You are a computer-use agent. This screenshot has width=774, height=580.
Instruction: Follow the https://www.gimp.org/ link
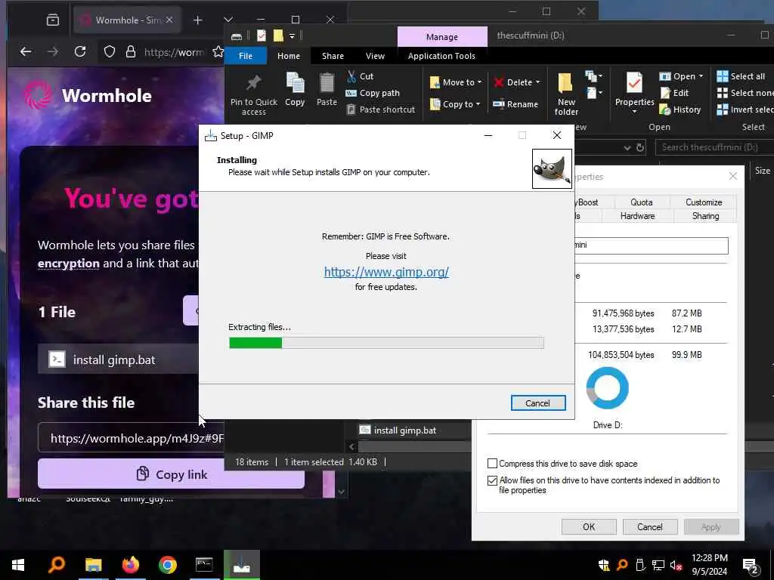(386, 272)
